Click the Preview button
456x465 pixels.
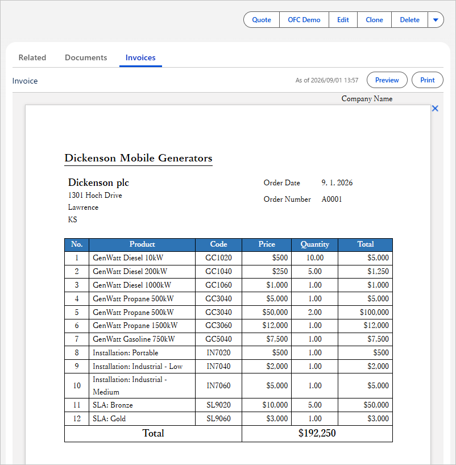(x=387, y=80)
